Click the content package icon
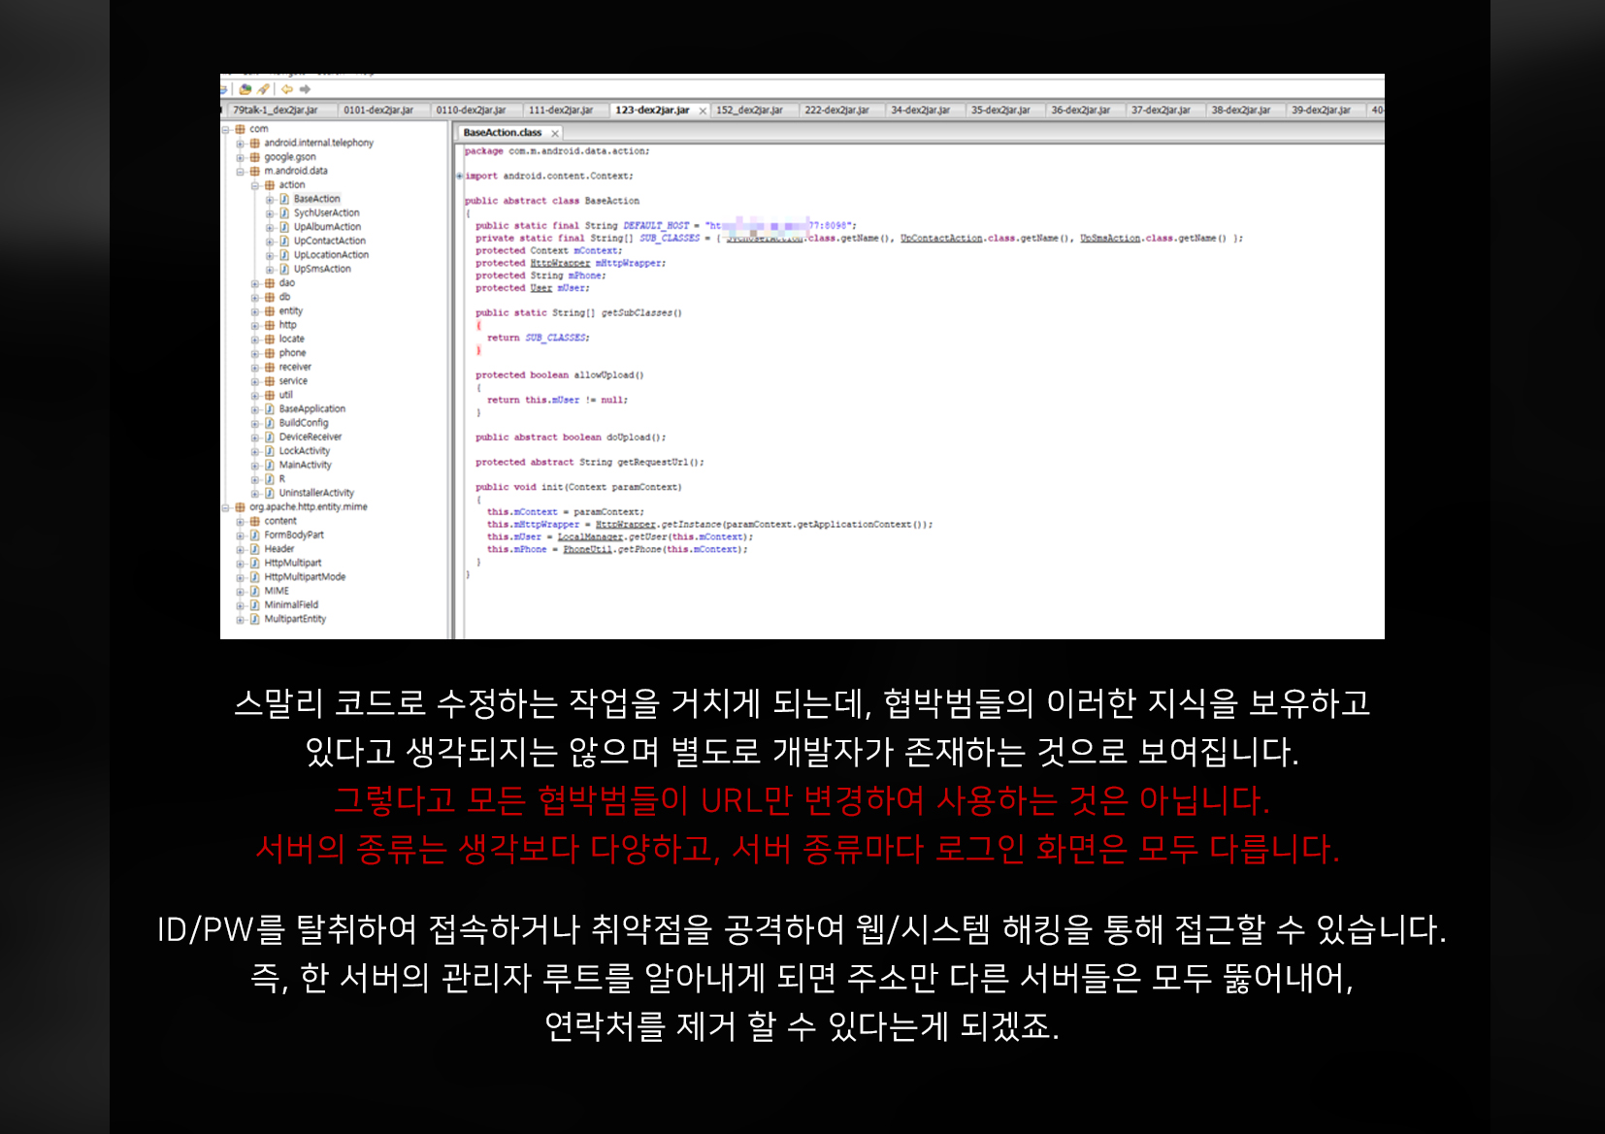1605x1134 pixels. [x=254, y=521]
